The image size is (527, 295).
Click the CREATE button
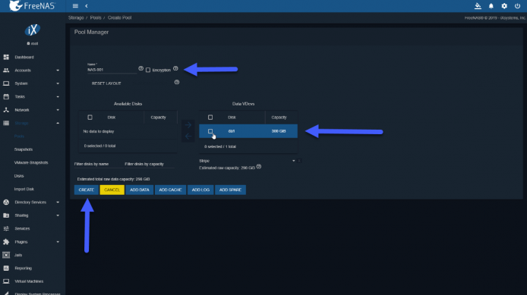click(x=87, y=190)
